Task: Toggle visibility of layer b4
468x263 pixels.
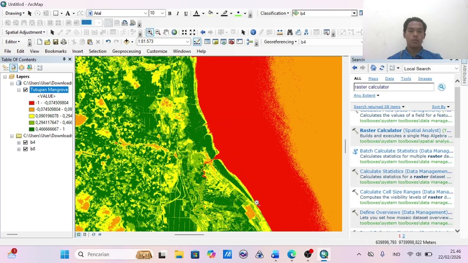Action: 25,142
